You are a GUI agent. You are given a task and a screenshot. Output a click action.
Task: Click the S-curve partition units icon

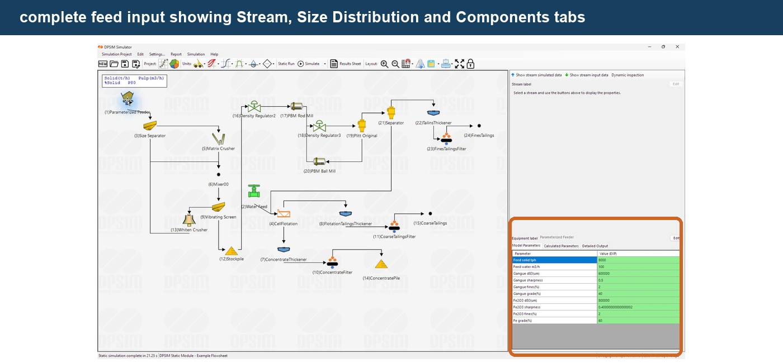pos(226,64)
